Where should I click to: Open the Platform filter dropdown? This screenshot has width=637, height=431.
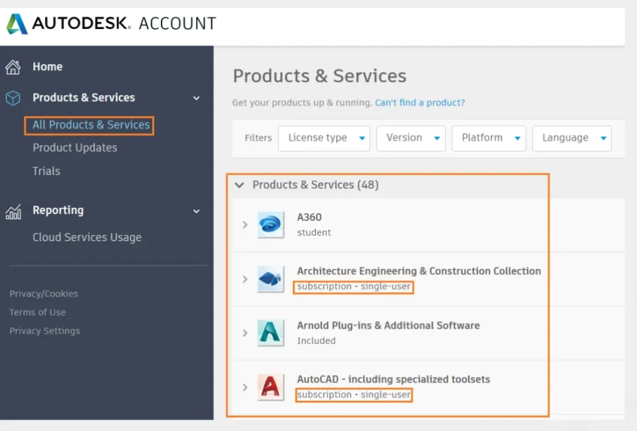coord(489,138)
